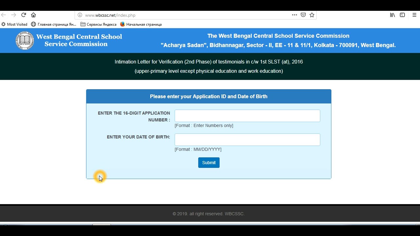420x236 pixels.
Task: Open the Library icon in toolbar
Action: coord(392,15)
